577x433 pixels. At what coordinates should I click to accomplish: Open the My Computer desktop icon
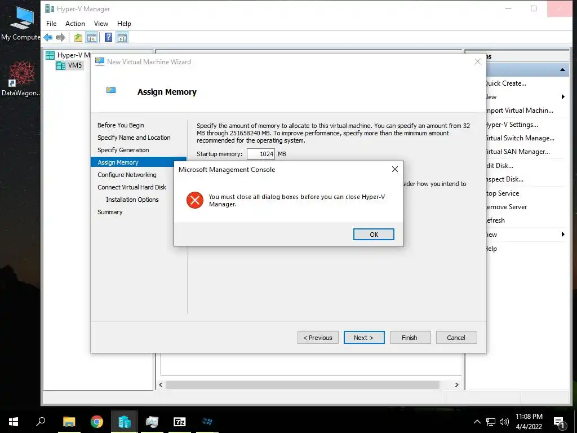pyautogui.click(x=21, y=24)
